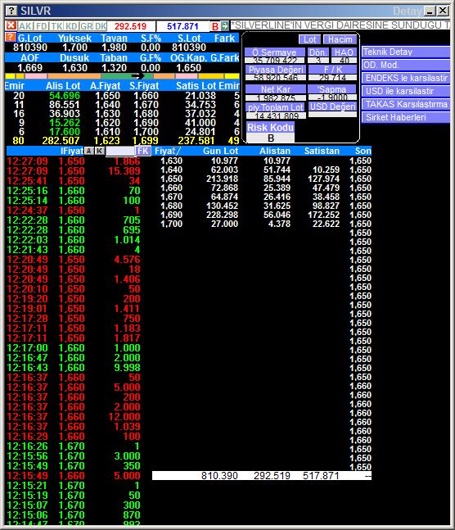The image size is (455, 530).
Task: Click the Son column header
Action: (x=363, y=151)
